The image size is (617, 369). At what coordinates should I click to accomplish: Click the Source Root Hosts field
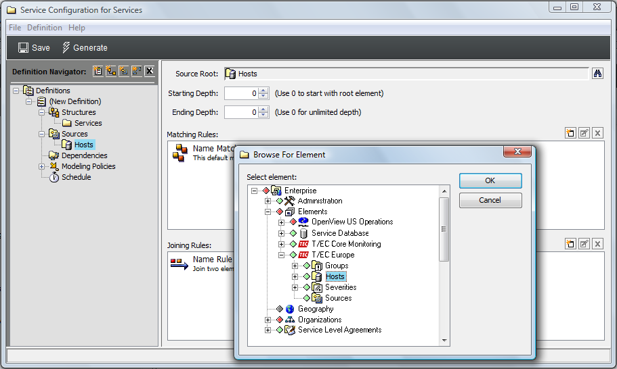[x=406, y=74]
